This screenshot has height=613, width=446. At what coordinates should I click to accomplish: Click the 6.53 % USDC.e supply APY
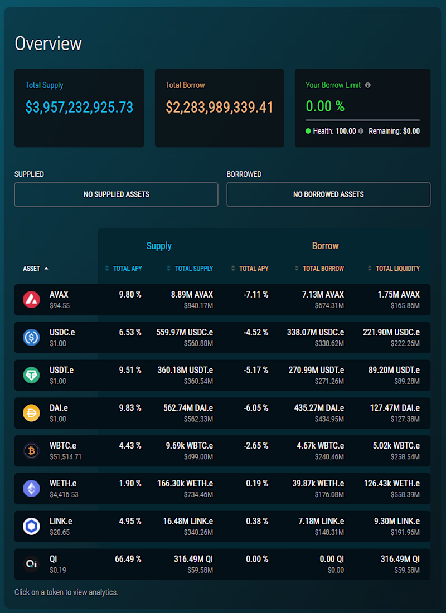(x=130, y=332)
